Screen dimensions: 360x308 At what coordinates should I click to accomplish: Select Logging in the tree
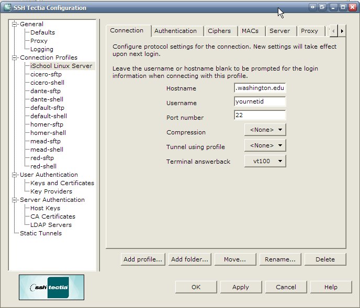tap(42, 49)
